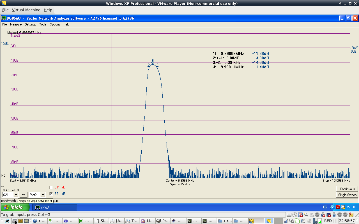Click the VMware Tools warning tray icon

(x=342, y=207)
